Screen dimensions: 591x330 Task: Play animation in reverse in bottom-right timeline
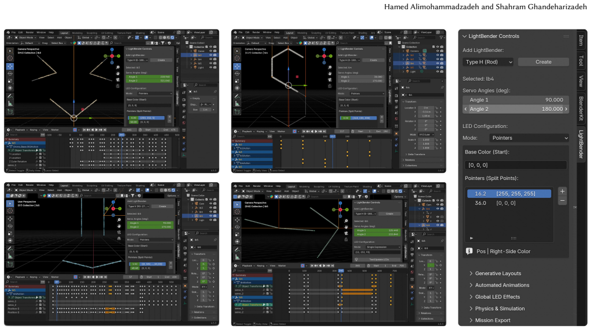[x=320, y=266]
